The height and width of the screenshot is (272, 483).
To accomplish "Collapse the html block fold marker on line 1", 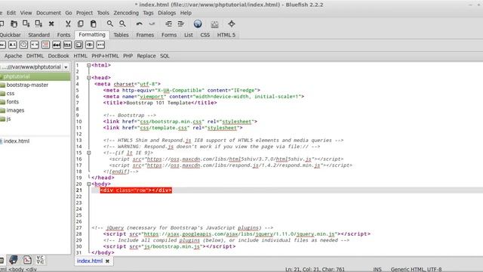I will pos(89,66).
